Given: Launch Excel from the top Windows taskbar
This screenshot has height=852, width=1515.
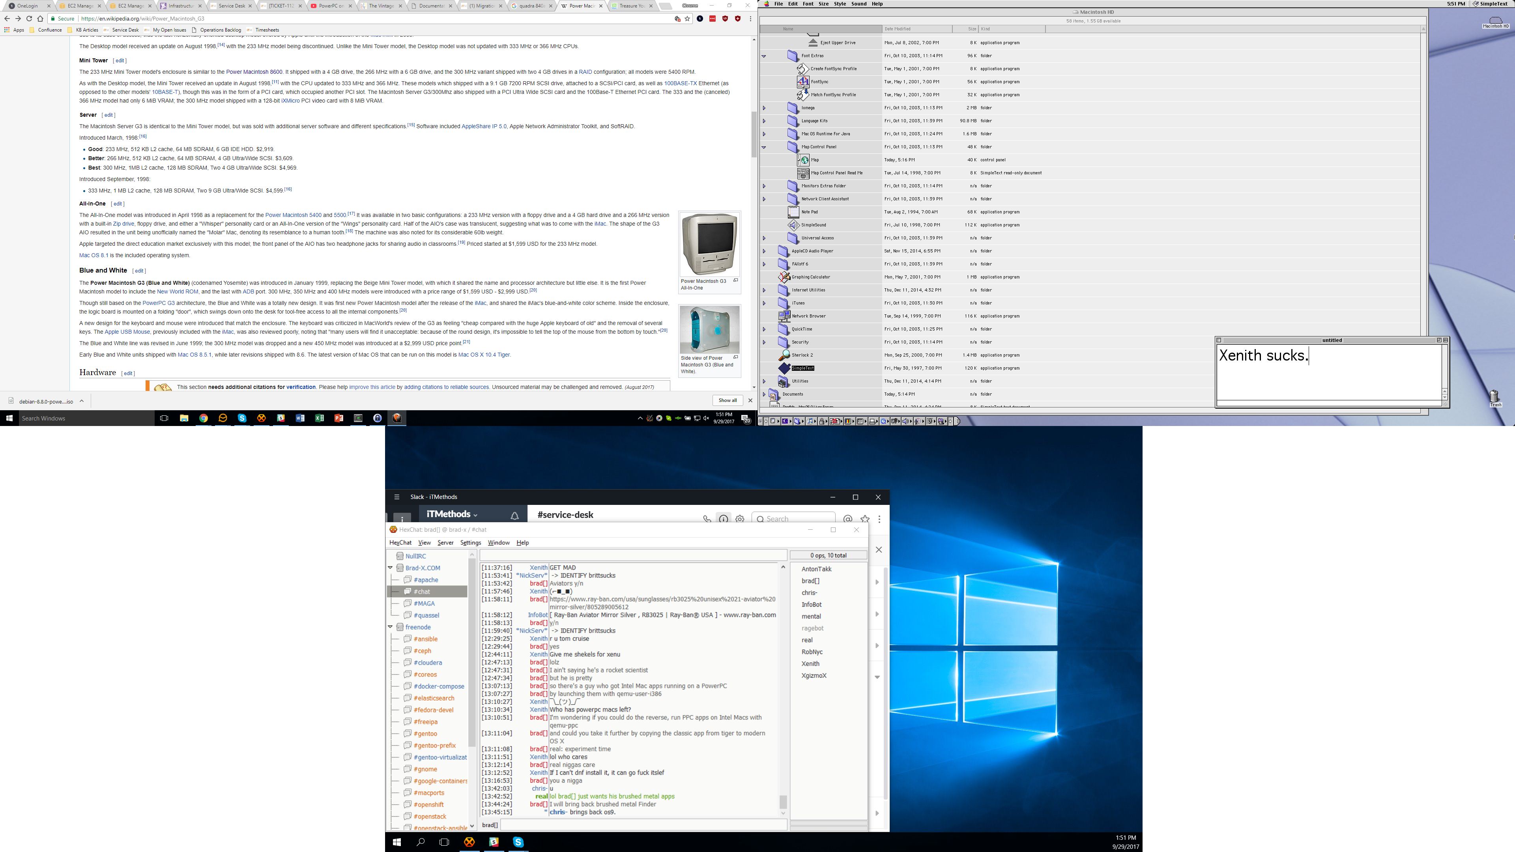Looking at the screenshot, I should click(x=319, y=418).
